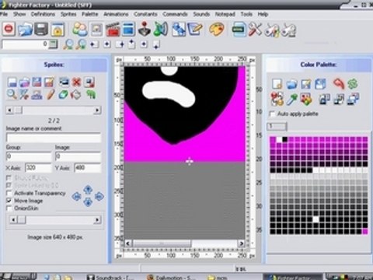The height and width of the screenshot is (280, 373).
Task: Go to next sprite with scrollbar right arrow
Action: pos(97,110)
